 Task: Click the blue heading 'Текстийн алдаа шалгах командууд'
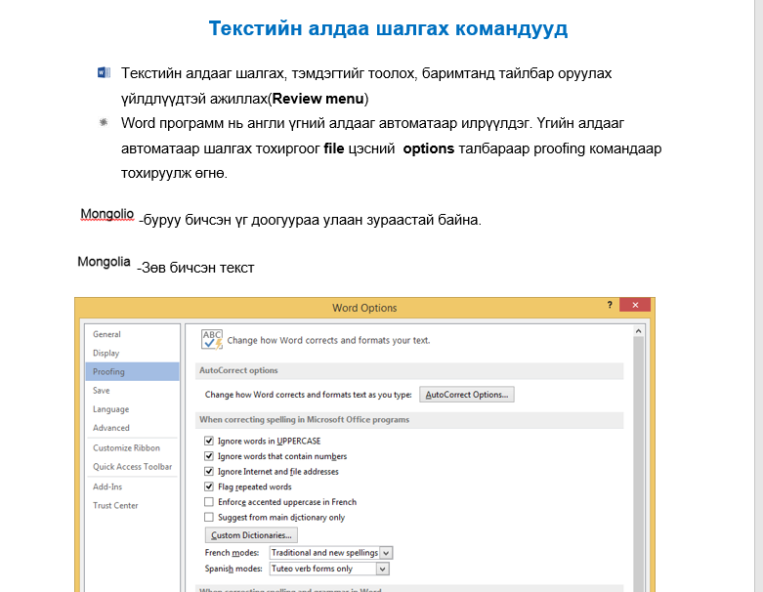(x=388, y=28)
